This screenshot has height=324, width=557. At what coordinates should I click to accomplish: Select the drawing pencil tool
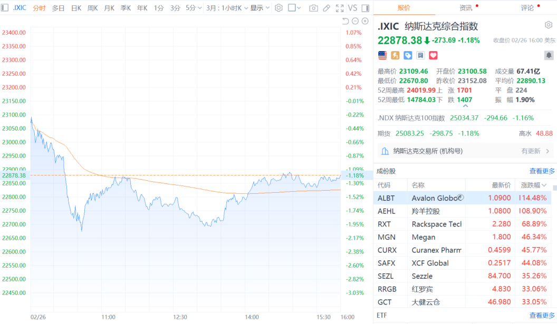pyautogui.click(x=326, y=8)
